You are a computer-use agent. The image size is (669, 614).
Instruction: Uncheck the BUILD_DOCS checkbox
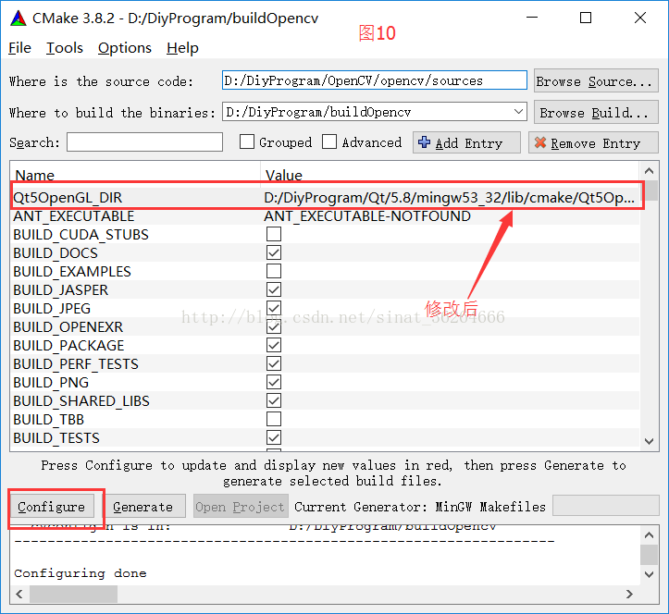click(x=274, y=252)
